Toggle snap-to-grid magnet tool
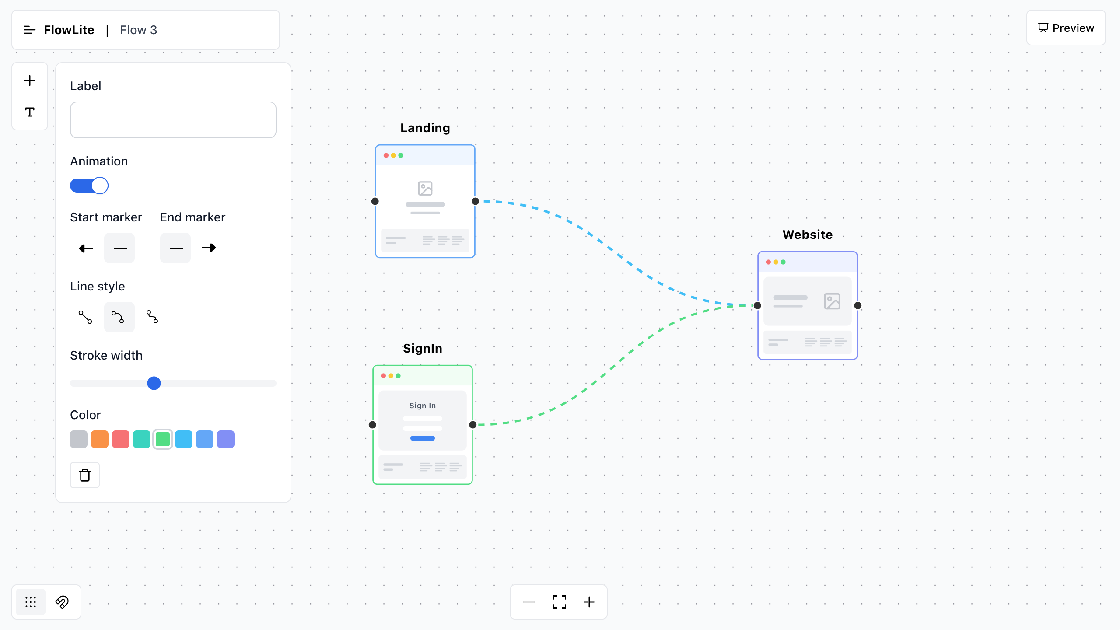 click(x=62, y=602)
